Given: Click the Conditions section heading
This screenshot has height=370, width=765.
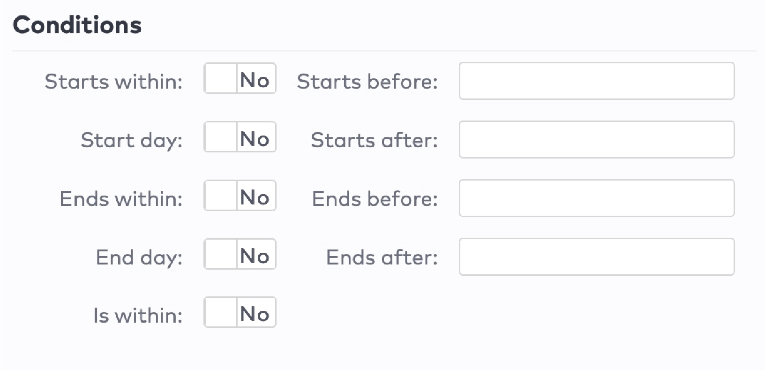Looking at the screenshot, I should (x=77, y=25).
